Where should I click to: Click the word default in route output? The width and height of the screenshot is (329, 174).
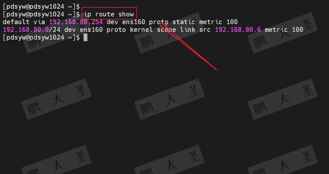click(x=16, y=22)
